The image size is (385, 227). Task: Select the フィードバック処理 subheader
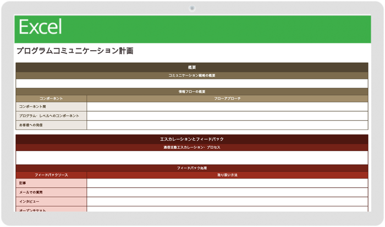192,168
